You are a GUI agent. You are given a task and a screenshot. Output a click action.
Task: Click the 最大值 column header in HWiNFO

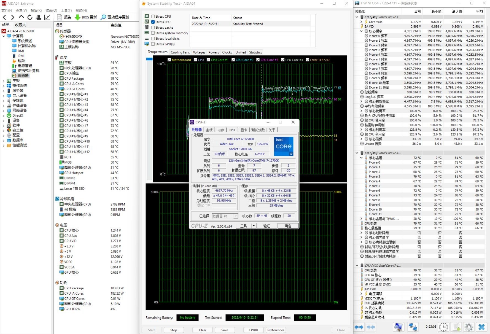[457, 11]
